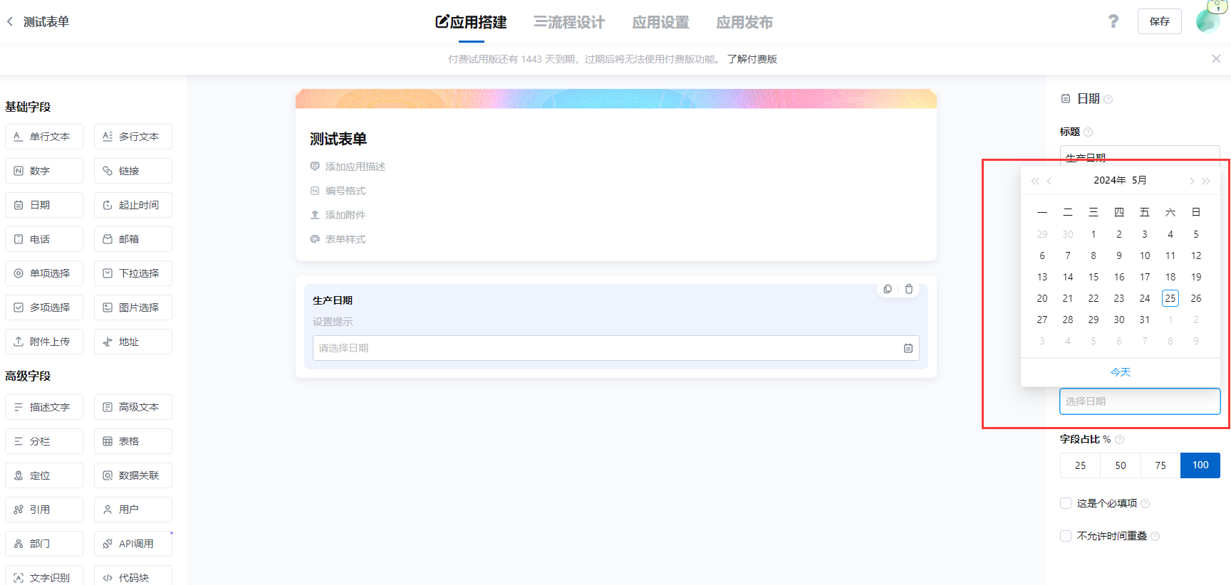Copy the 生产日期 field
The width and height of the screenshot is (1231, 585).
tap(888, 289)
